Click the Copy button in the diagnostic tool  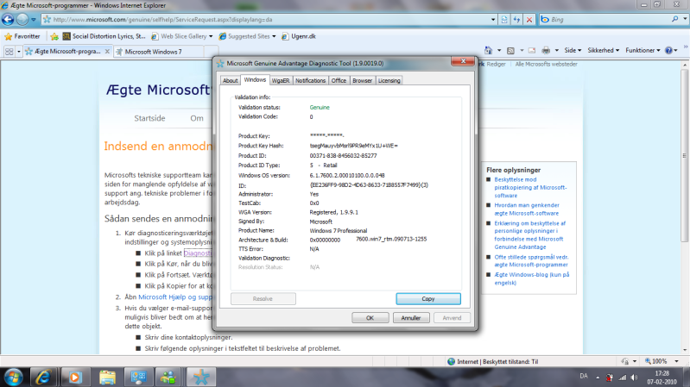pyautogui.click(x=428, y=299)
